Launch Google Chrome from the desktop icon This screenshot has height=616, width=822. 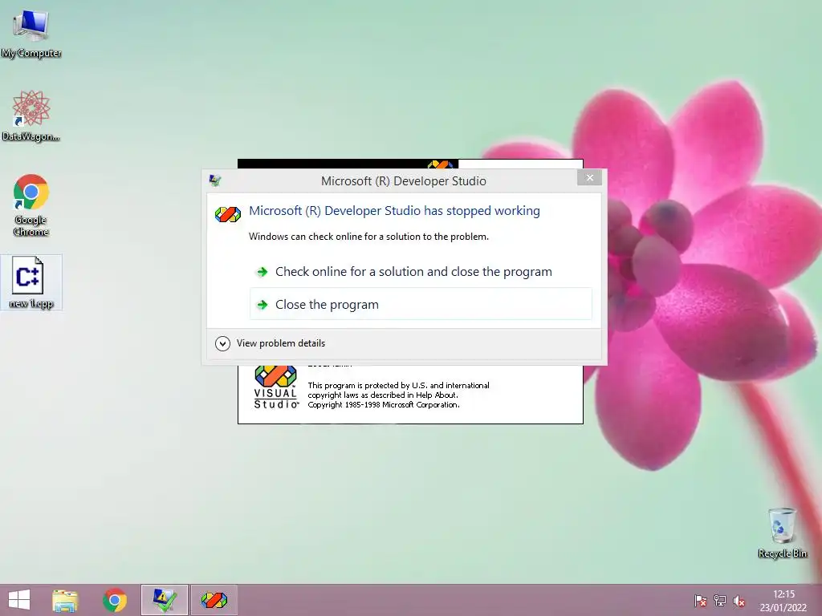31,205
